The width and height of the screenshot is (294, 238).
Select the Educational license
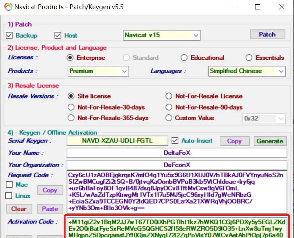[x=185, y=58]
